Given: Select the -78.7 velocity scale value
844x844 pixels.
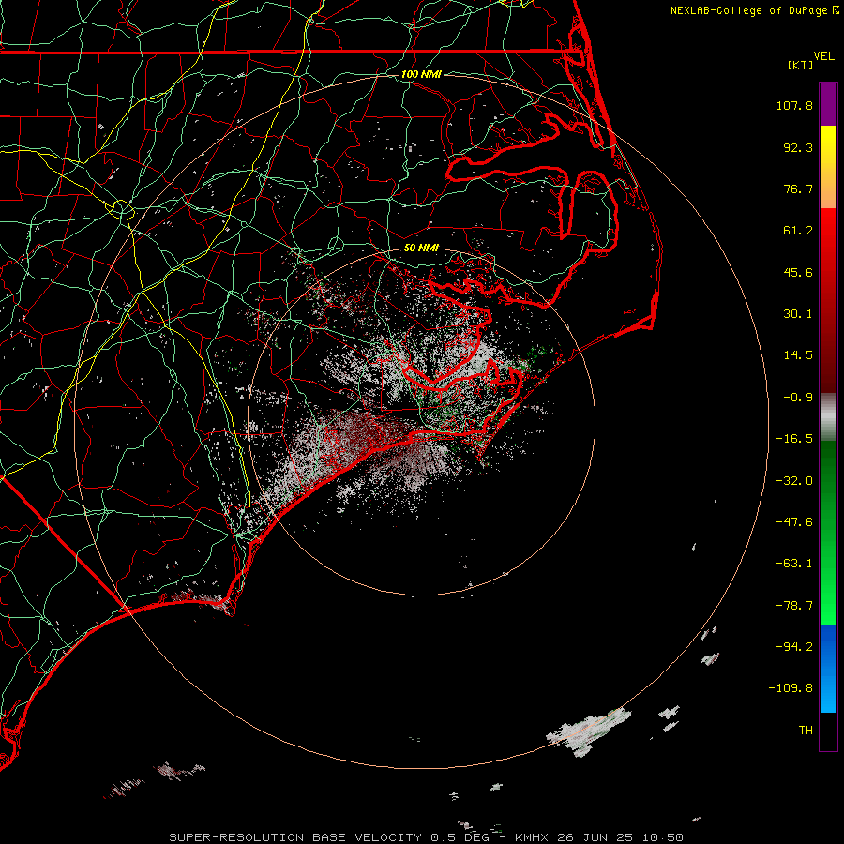Looking at the screenshot, I should coord(794,606).
